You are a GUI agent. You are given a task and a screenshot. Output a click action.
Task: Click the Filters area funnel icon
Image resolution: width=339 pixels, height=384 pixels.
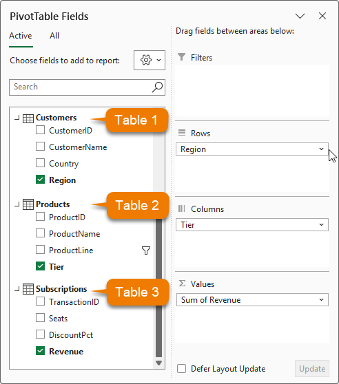point(182,57)
